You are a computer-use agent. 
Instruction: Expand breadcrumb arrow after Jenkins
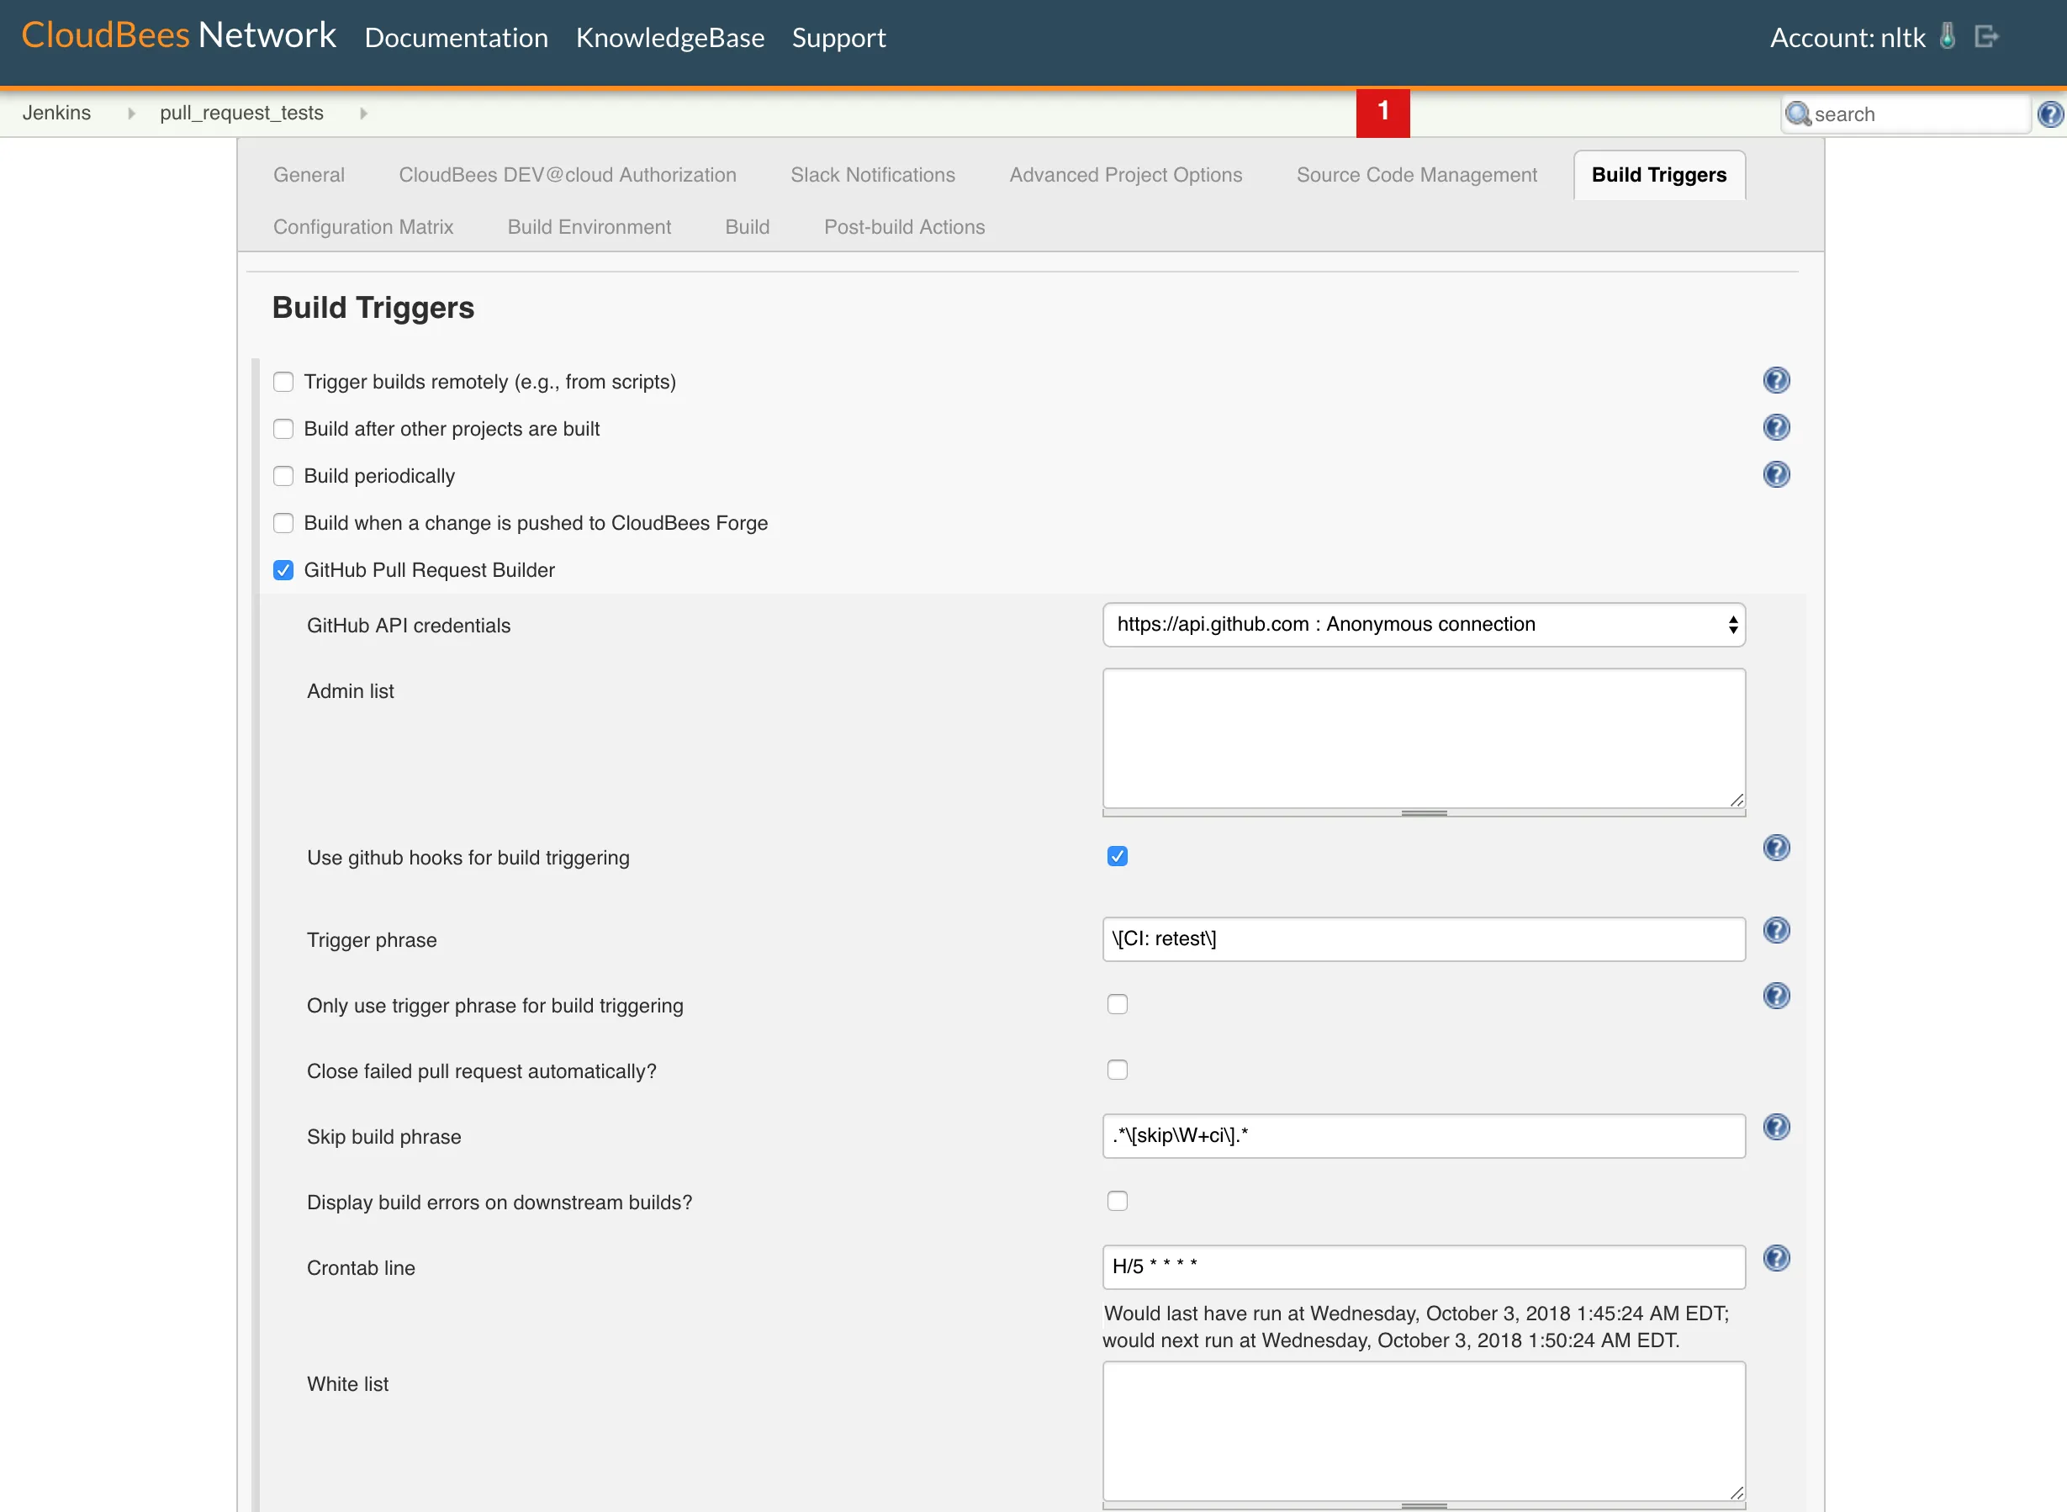click(131, 114)
